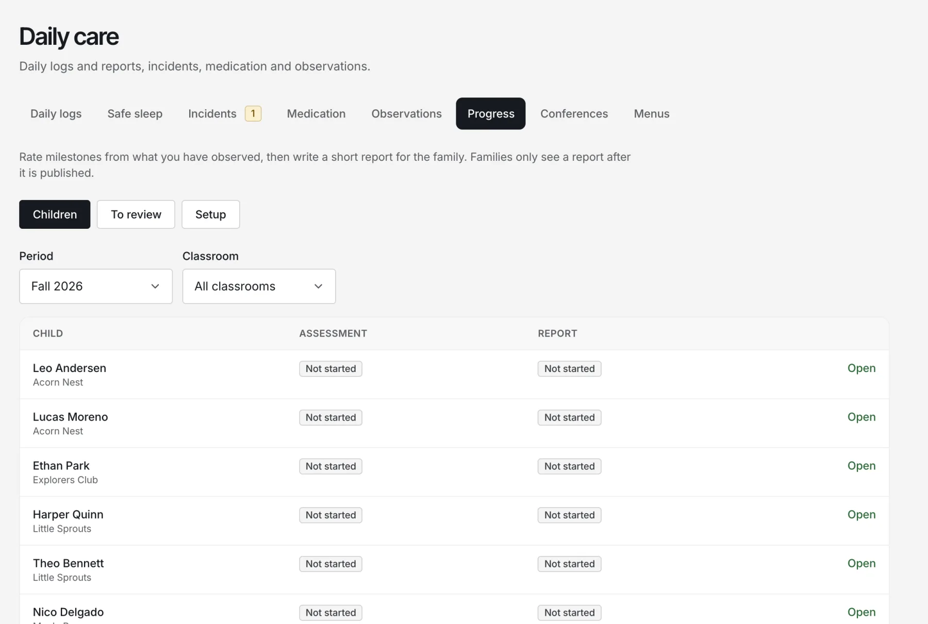This screenshot has width=928, height=624.
Task: Open Theo Bennett's progress record
Action: point(861,563)
